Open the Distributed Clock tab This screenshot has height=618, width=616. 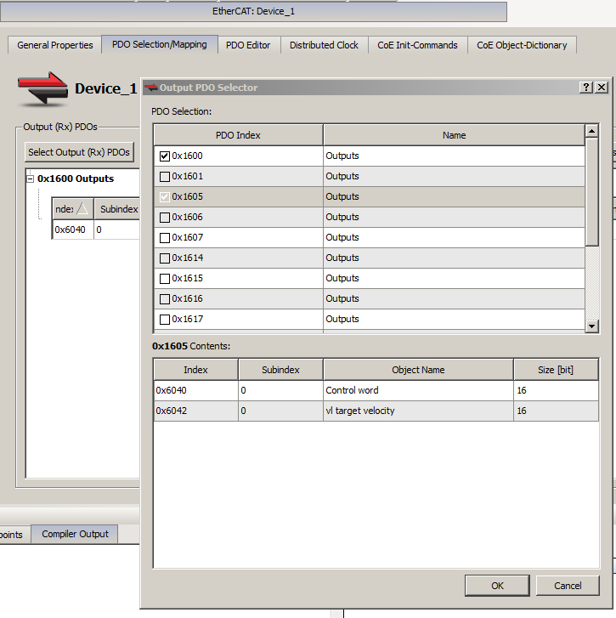[324, 45]
